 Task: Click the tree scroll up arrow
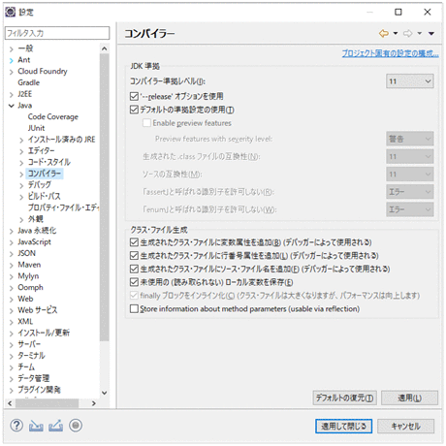[x=104, y=48]
